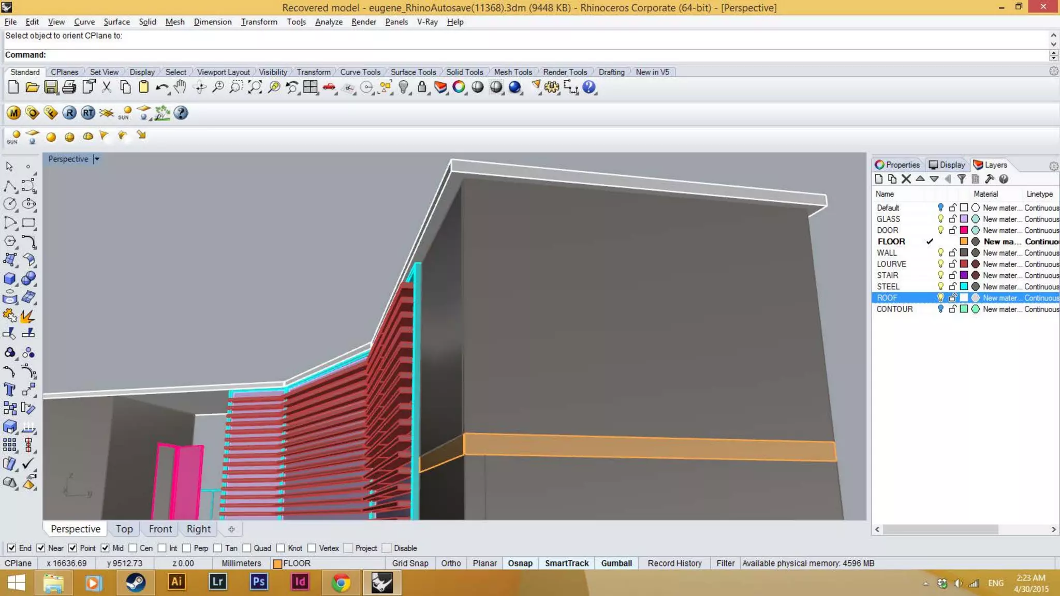Screen dimensions: 1060x596
Task: Toggle Gumball in status bar
Action: pyautogui.click(x=616, y=563)
